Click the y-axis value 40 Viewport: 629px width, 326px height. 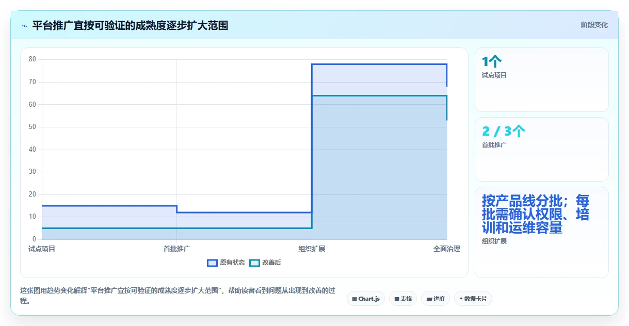click(x=33, y=150)
